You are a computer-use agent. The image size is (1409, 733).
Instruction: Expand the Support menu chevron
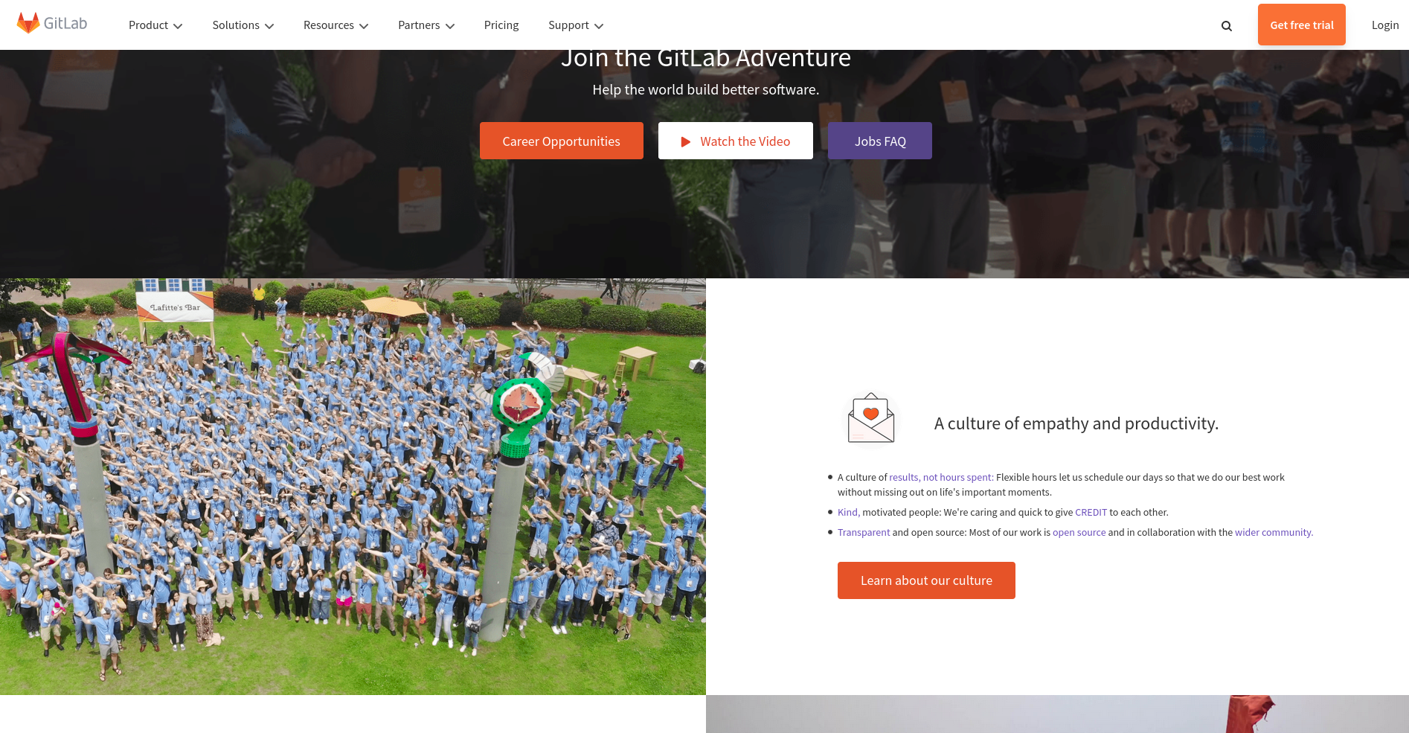point(599,26)
